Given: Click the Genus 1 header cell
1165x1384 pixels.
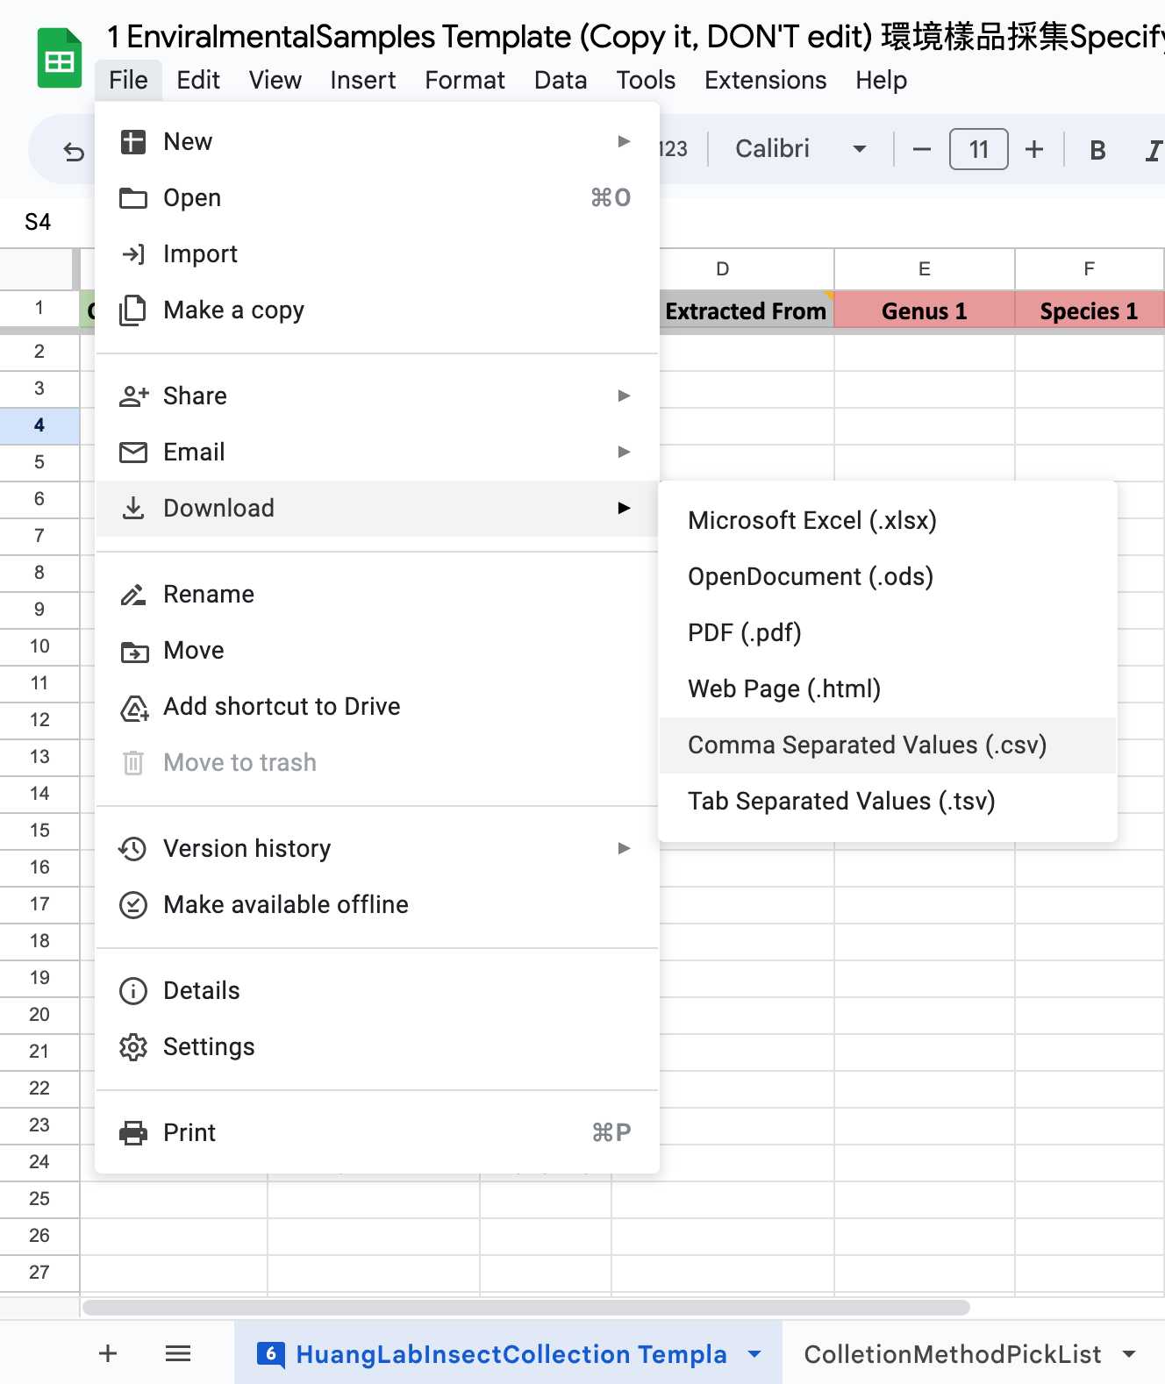Looking at the screenshot, I should [x=925, y=310].
